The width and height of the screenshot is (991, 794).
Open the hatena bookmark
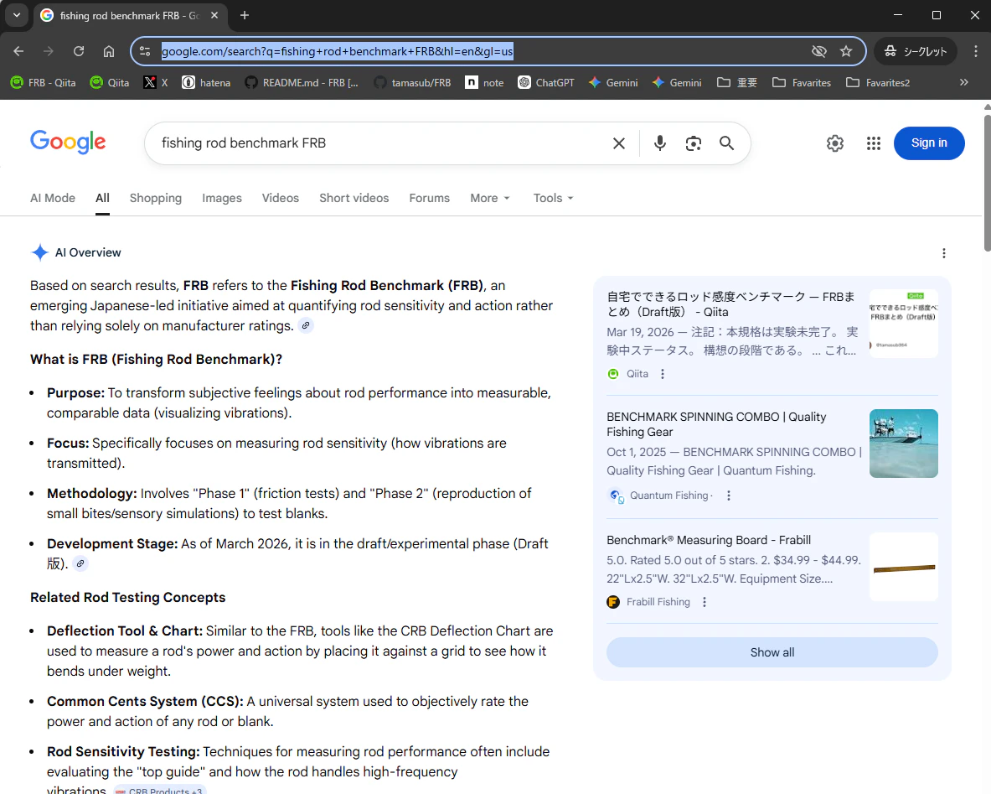coord(207,82)
